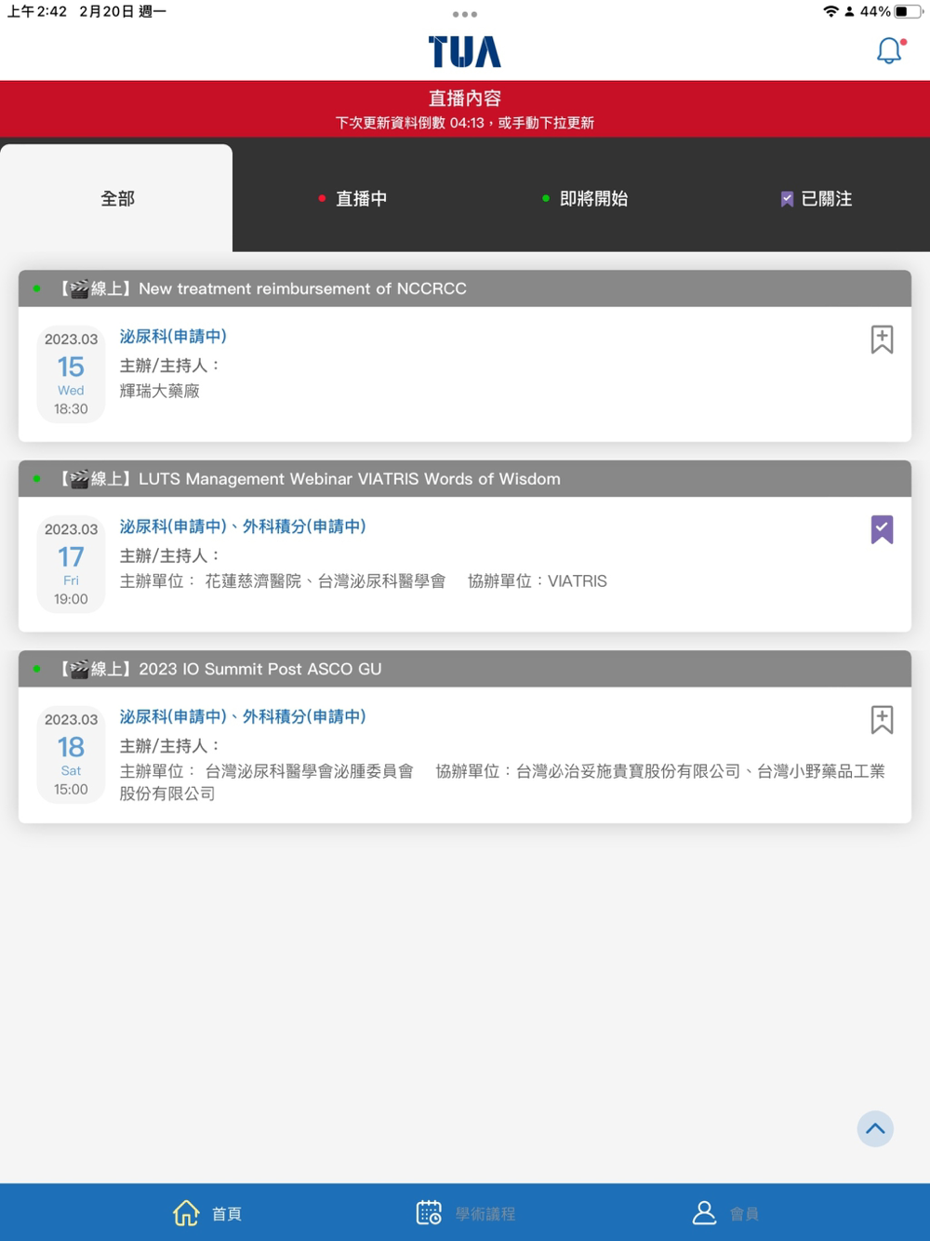Tap the March 17 Fri 19:00 date badge
The height and width of the screenshot is (1241, 930).
coord(71,564)
